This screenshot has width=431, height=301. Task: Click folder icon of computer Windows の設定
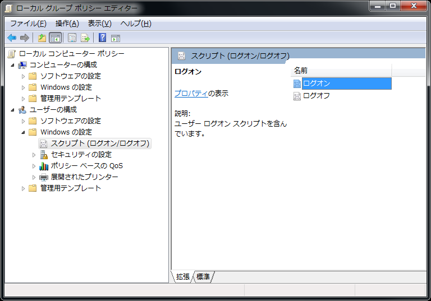tap(33, 87)
